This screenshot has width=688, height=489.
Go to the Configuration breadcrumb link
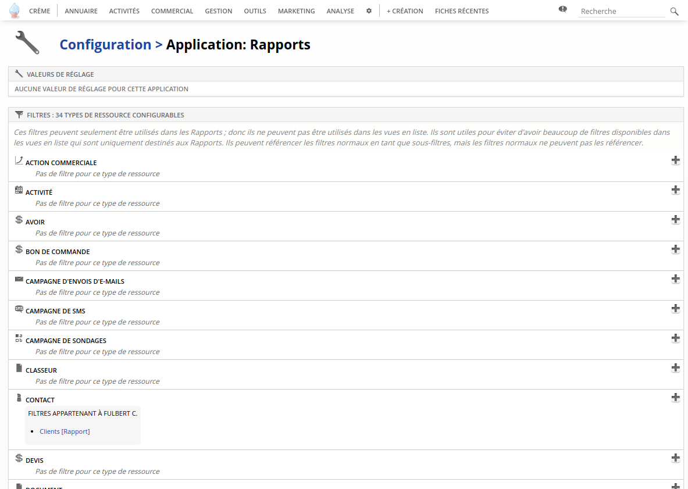(x=105, y=44)
